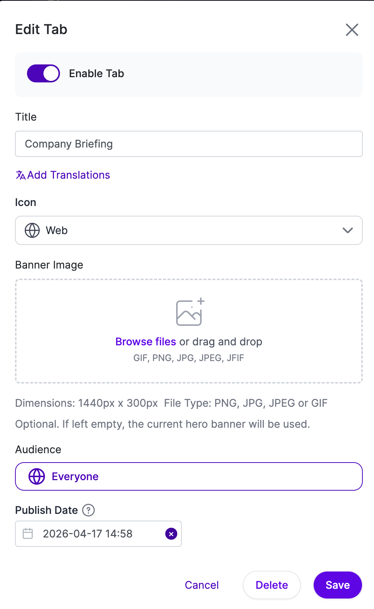Click the Delete button

[x=272, y=585]
